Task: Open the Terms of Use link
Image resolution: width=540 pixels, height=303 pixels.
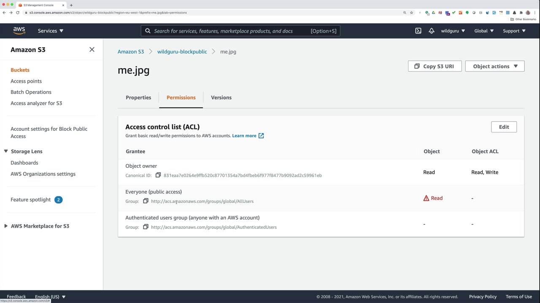Action: tap(519, 297)
